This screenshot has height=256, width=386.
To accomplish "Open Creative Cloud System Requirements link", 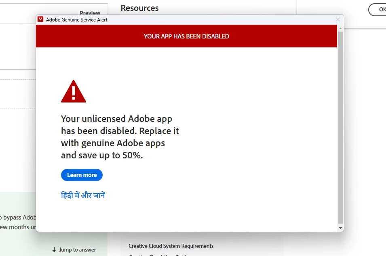I will point(171,246).
